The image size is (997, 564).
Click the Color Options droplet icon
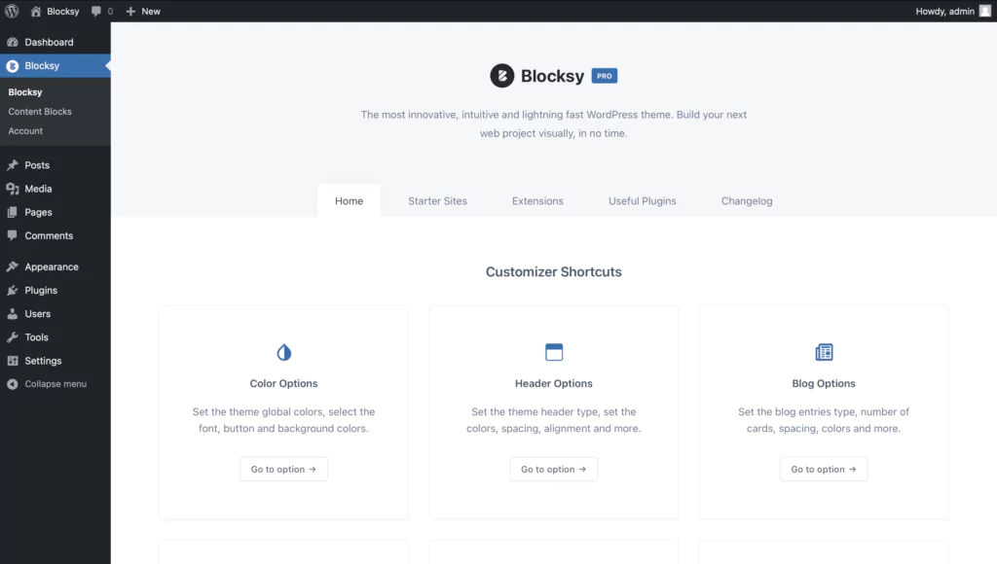283,352
